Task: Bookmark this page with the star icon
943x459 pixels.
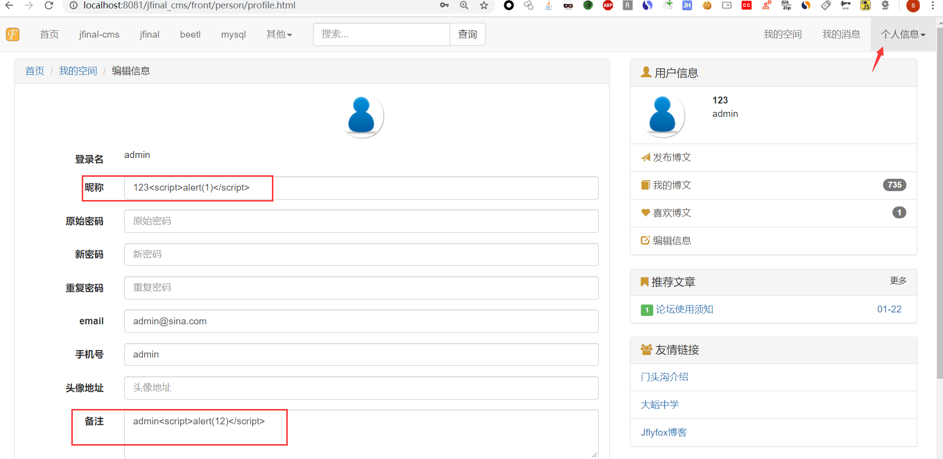Action: click(x=484, y=5)
